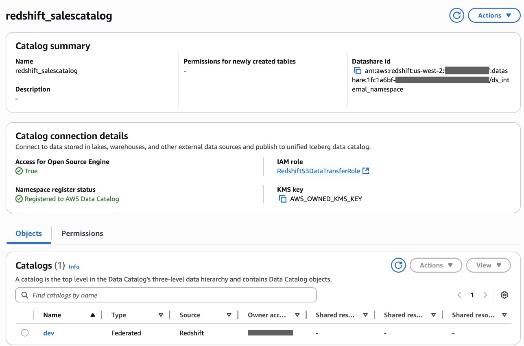524x346 pixels.
Task: Switch to the Permissions tab
Action: 82,234
